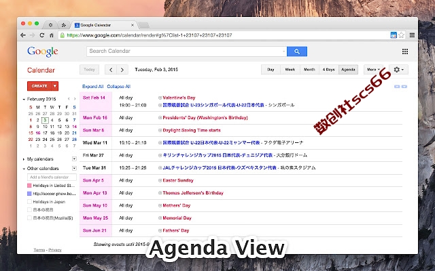This screenshot has width=435, height=271.
Task: Open Thomas Jefferson's Birthday event
Action: point(193,193)
